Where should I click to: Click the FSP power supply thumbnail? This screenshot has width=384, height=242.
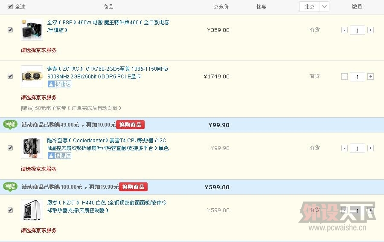tap(32, 30)
